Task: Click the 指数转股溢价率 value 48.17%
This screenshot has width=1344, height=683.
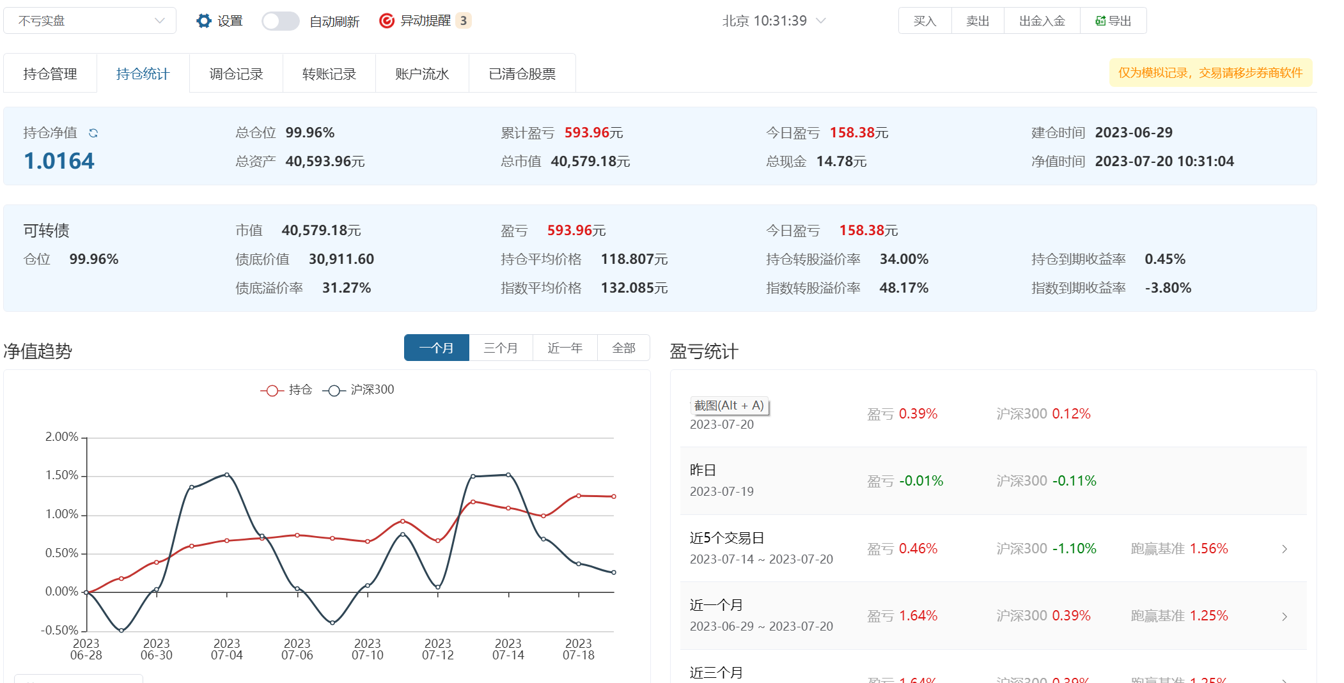Action: [x=904, y=288]
